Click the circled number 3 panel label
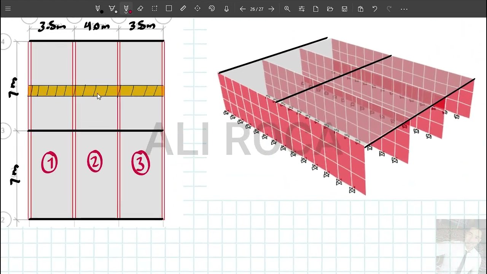The image size is (487, 274). click(141, 163)
